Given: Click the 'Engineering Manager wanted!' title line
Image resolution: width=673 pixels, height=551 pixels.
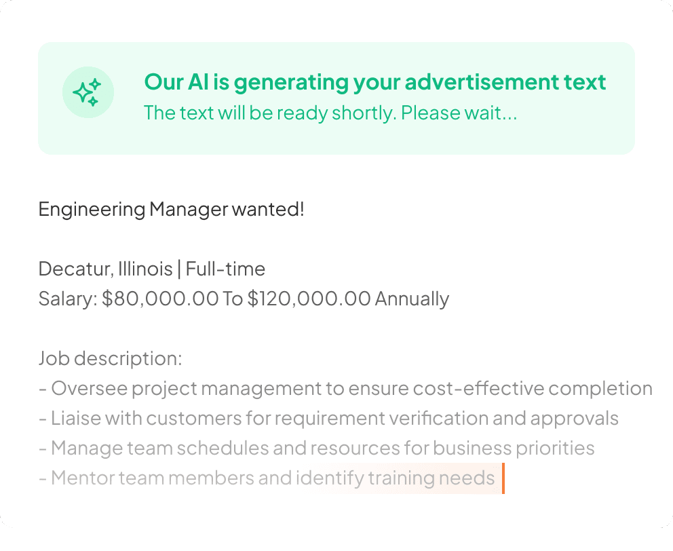Looking at the screenshot, I should (171, 209).
